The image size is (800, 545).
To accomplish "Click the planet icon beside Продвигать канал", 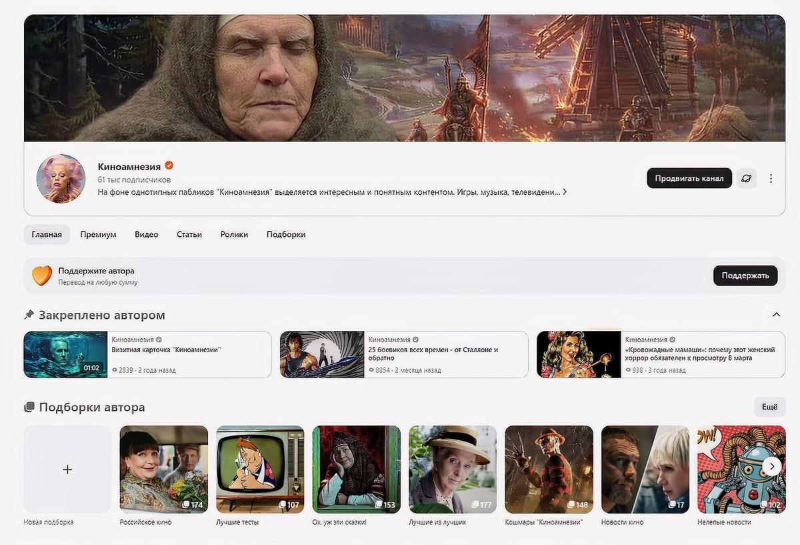I will point(746,178).
